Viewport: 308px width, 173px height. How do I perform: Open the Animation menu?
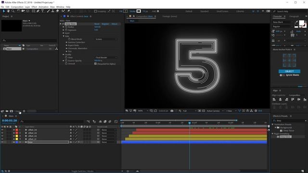(x=43, y=7)
